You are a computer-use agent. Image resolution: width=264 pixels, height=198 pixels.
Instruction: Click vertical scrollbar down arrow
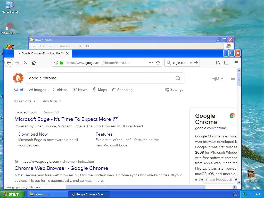239,183
